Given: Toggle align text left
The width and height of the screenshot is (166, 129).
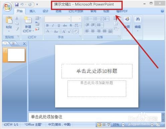Looking at the screenshot, I should (x=87, y=31).
